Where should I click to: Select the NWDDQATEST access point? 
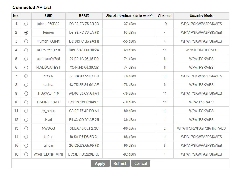click(x=26, y=67)
